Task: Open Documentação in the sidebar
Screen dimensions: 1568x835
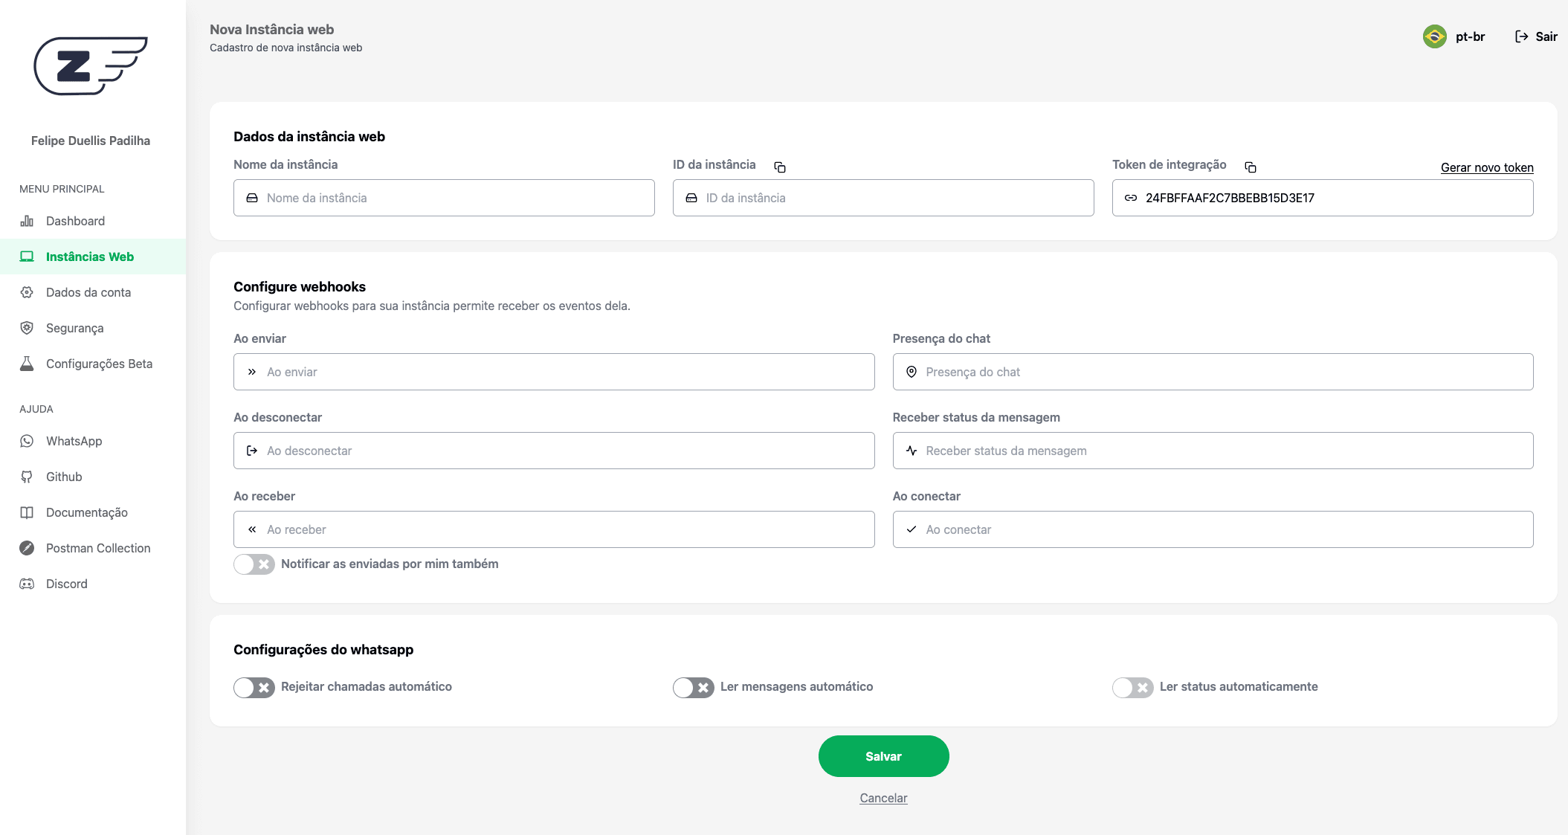Action: [93, 512]
